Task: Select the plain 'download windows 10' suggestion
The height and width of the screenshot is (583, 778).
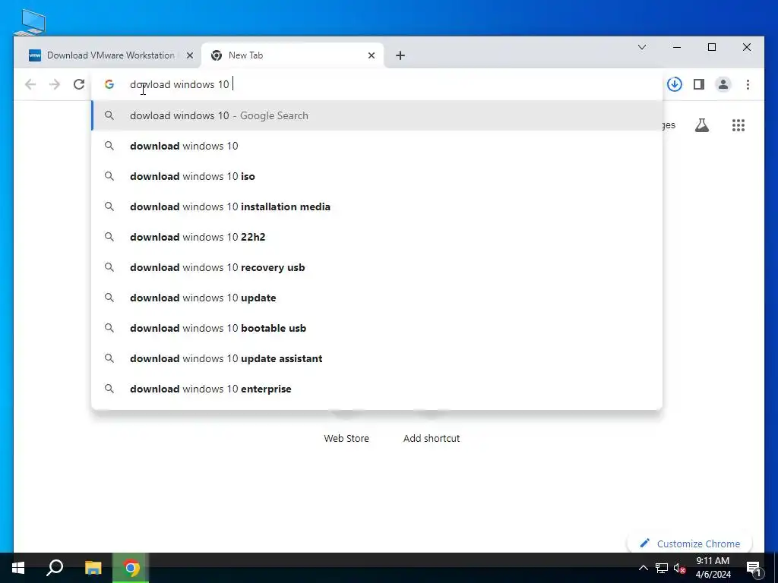Action: [x=377, y=146]
